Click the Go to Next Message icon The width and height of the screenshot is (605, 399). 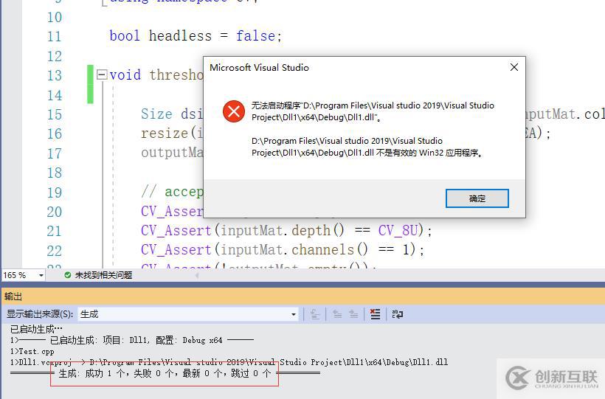click(x=353, y=314)
